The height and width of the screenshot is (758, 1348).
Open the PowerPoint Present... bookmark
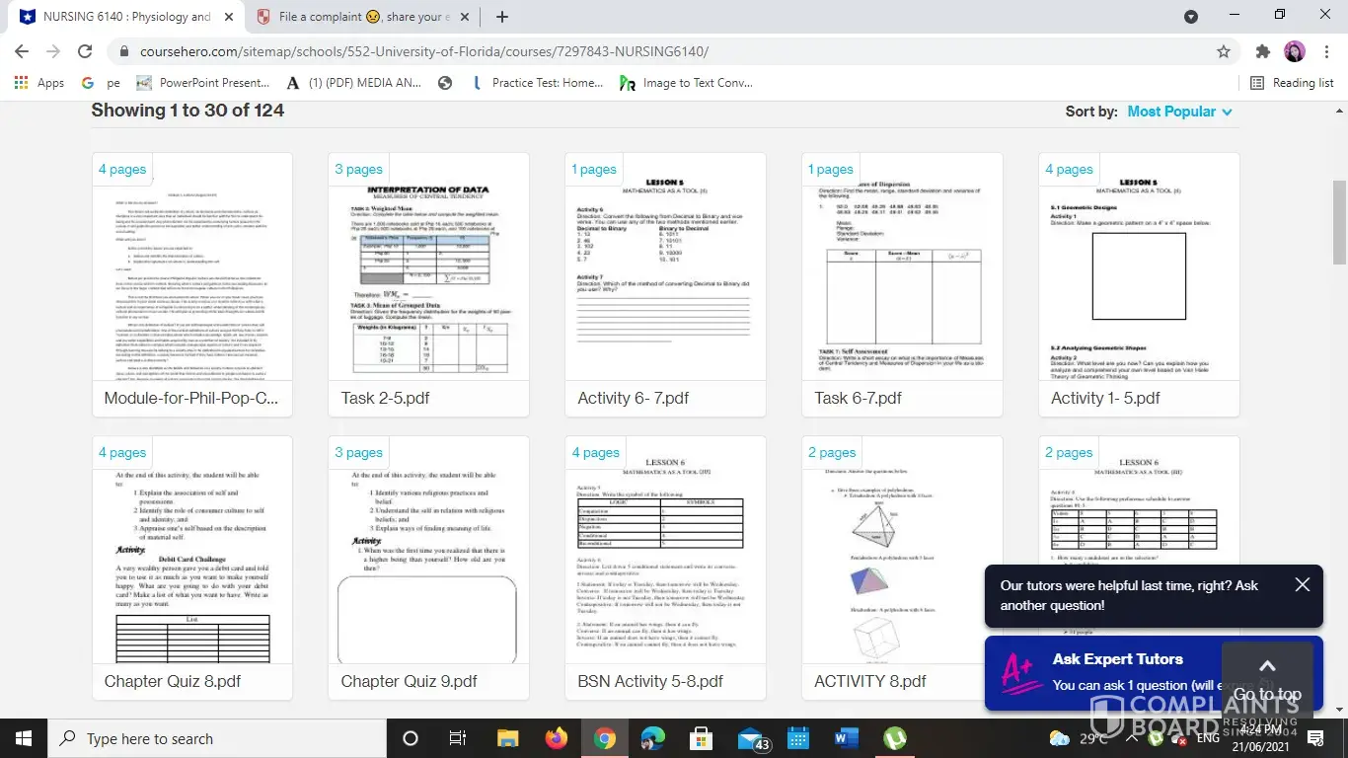[202, 83]
